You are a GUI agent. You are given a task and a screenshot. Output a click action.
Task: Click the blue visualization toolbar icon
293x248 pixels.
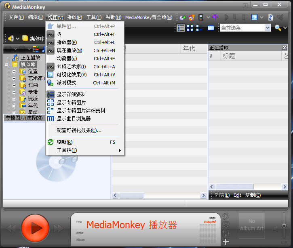254,17
